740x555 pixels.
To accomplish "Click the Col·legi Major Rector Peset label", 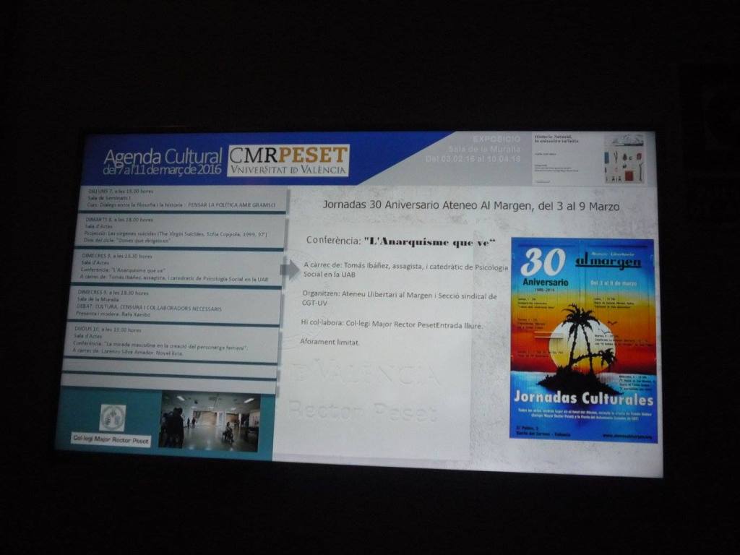I will point(111,439).
